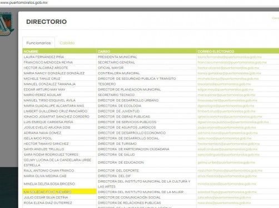Click the puertomorelos.gob.mx address bar

pos(24,3)
